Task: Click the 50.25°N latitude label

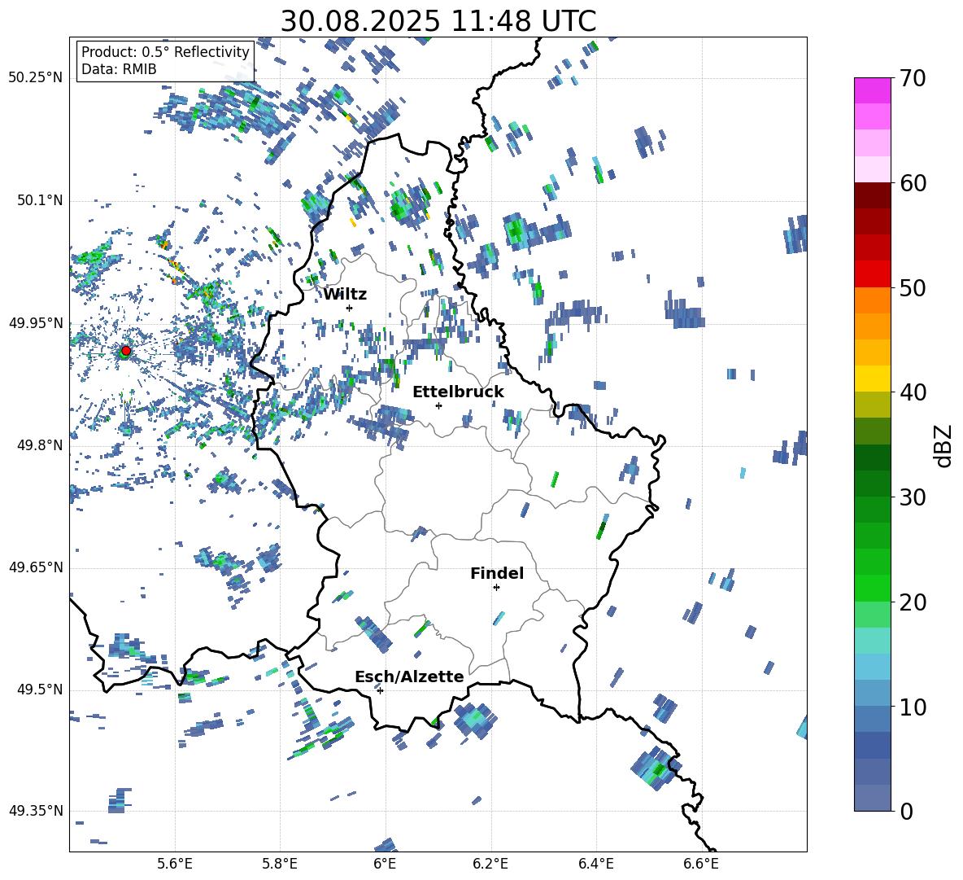Action: (x=36, y=78)
